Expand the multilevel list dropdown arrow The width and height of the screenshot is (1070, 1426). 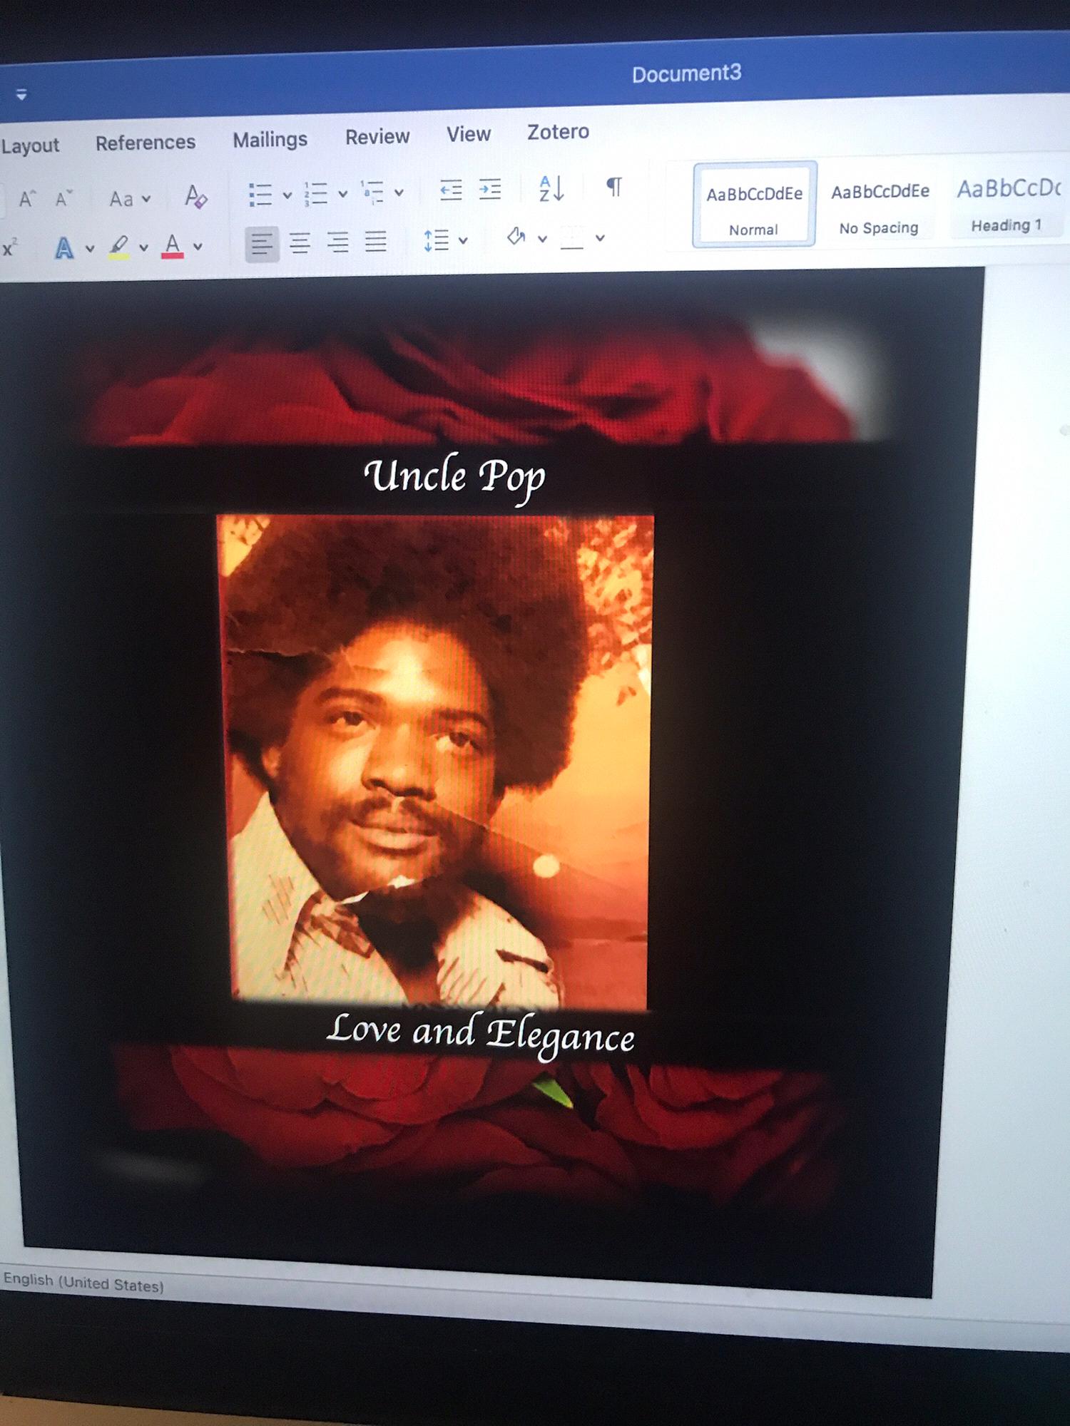(399, 192)
